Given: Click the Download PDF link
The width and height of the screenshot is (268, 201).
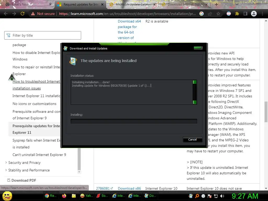Looking at the screenshot, I should click(22, 180).
